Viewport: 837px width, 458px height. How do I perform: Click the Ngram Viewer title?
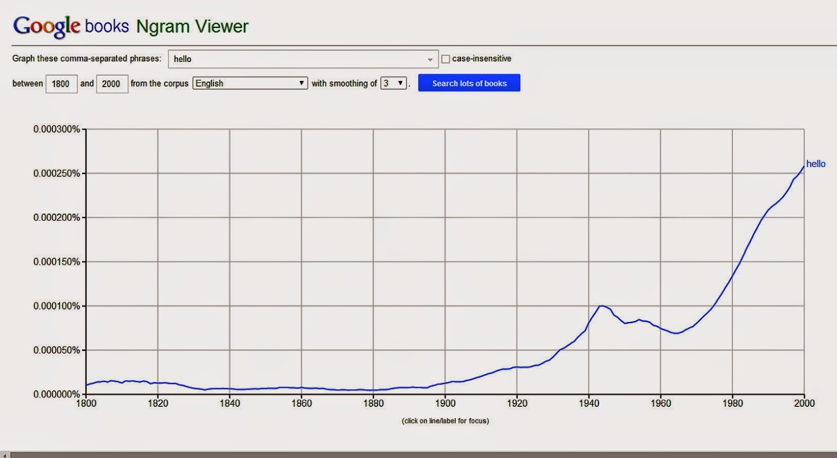(192, 26)
